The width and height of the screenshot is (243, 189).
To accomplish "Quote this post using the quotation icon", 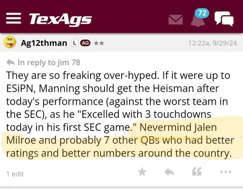I will [196, 172].
